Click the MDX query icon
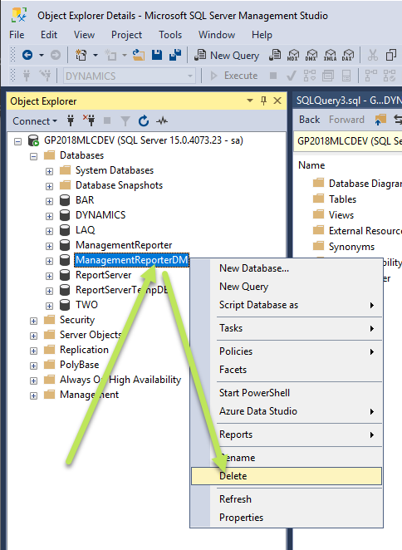 293,55
